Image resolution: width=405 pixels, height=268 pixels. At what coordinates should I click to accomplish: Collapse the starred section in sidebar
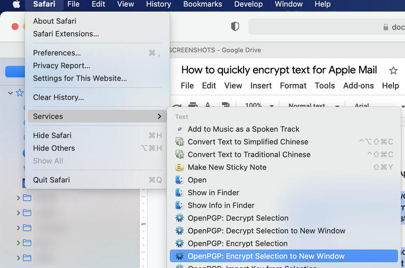10,93
